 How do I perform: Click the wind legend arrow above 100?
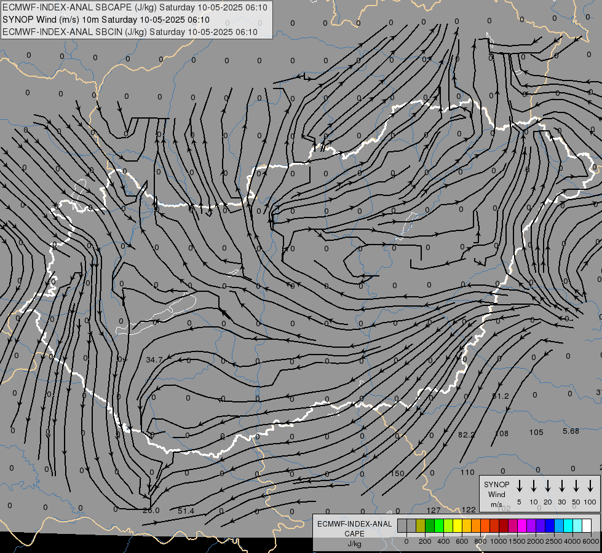[590, 486]
